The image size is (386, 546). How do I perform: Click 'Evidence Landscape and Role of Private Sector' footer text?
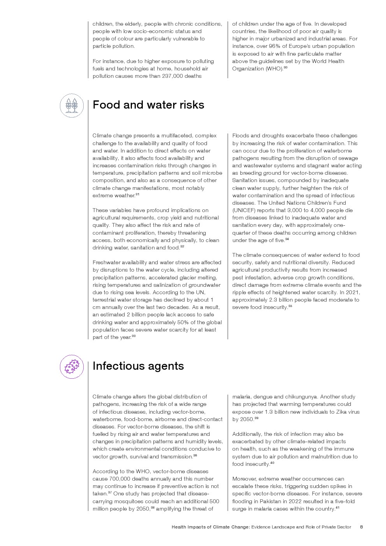tap(301, 527)
